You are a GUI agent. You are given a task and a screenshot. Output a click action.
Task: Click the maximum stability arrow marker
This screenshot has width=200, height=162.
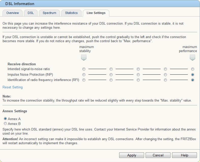tap(84, 57)
